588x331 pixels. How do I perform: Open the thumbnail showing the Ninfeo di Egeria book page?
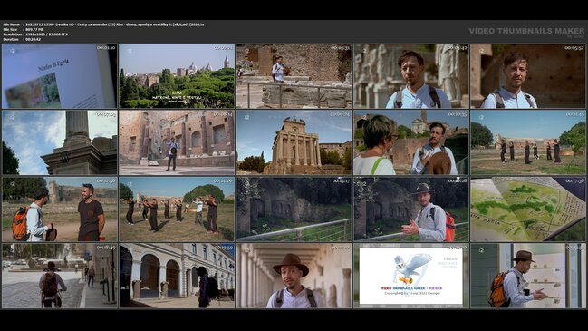(60, 76)
